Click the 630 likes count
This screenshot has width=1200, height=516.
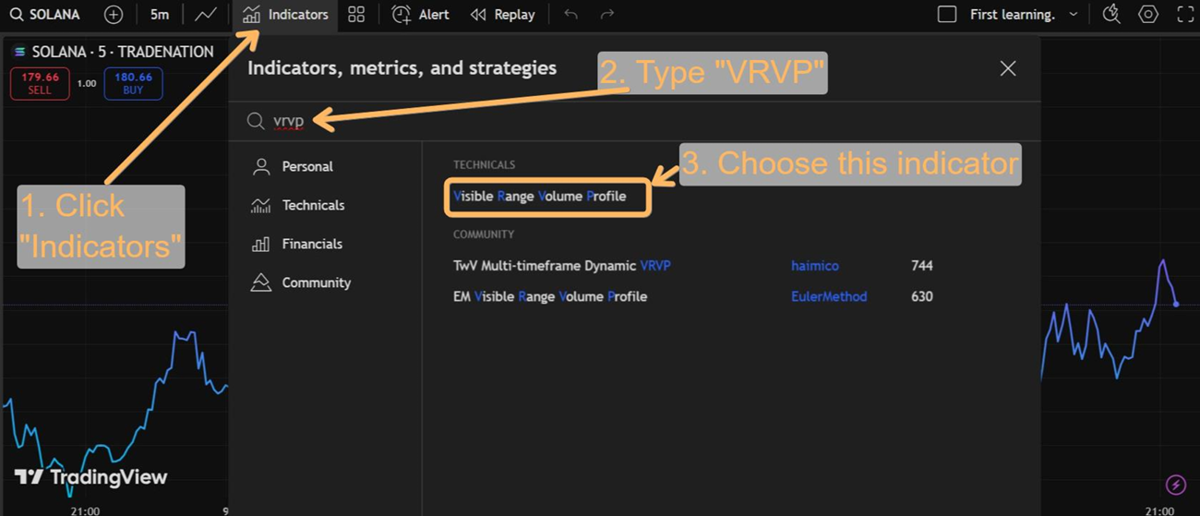[921, 296]
